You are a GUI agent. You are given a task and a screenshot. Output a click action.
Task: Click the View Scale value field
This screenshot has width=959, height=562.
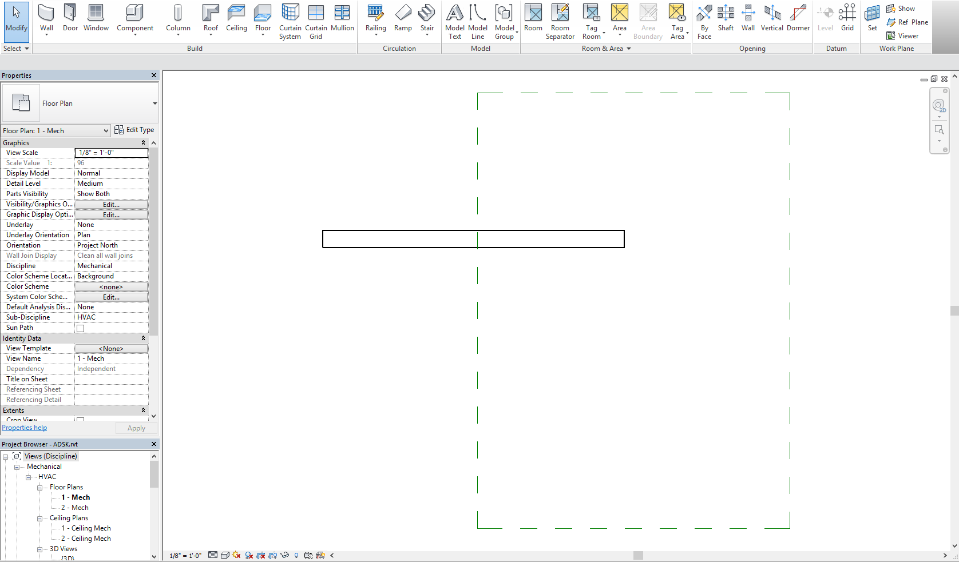pyautogui.click(x=112, y=153)
